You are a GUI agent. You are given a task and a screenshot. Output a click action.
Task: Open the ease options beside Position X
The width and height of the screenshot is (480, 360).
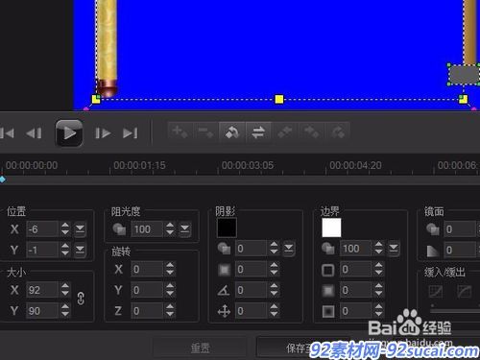(80, 229)
